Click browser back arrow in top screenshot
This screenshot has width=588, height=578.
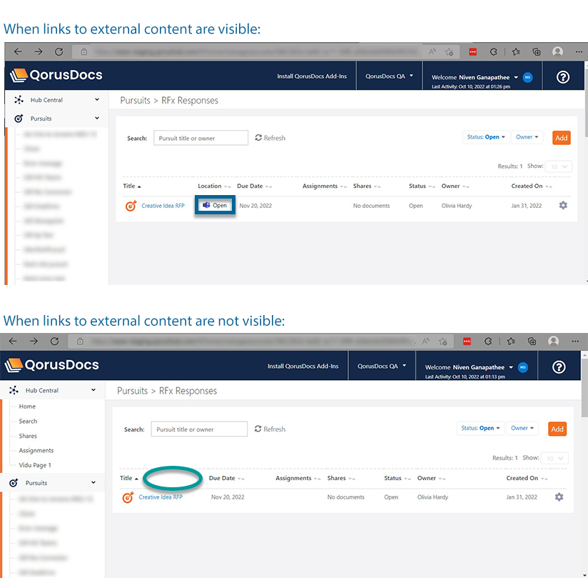(x=18, y=52)
